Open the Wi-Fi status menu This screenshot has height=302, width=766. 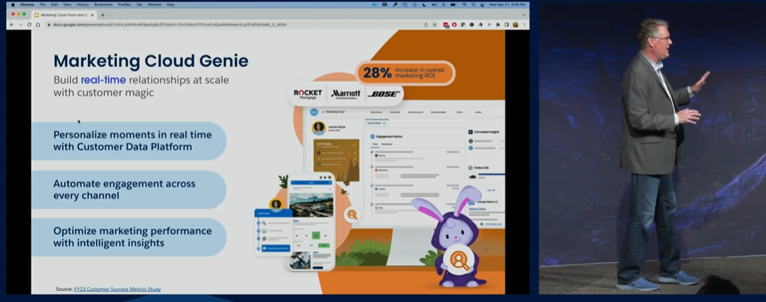click(x=464, y=5)
